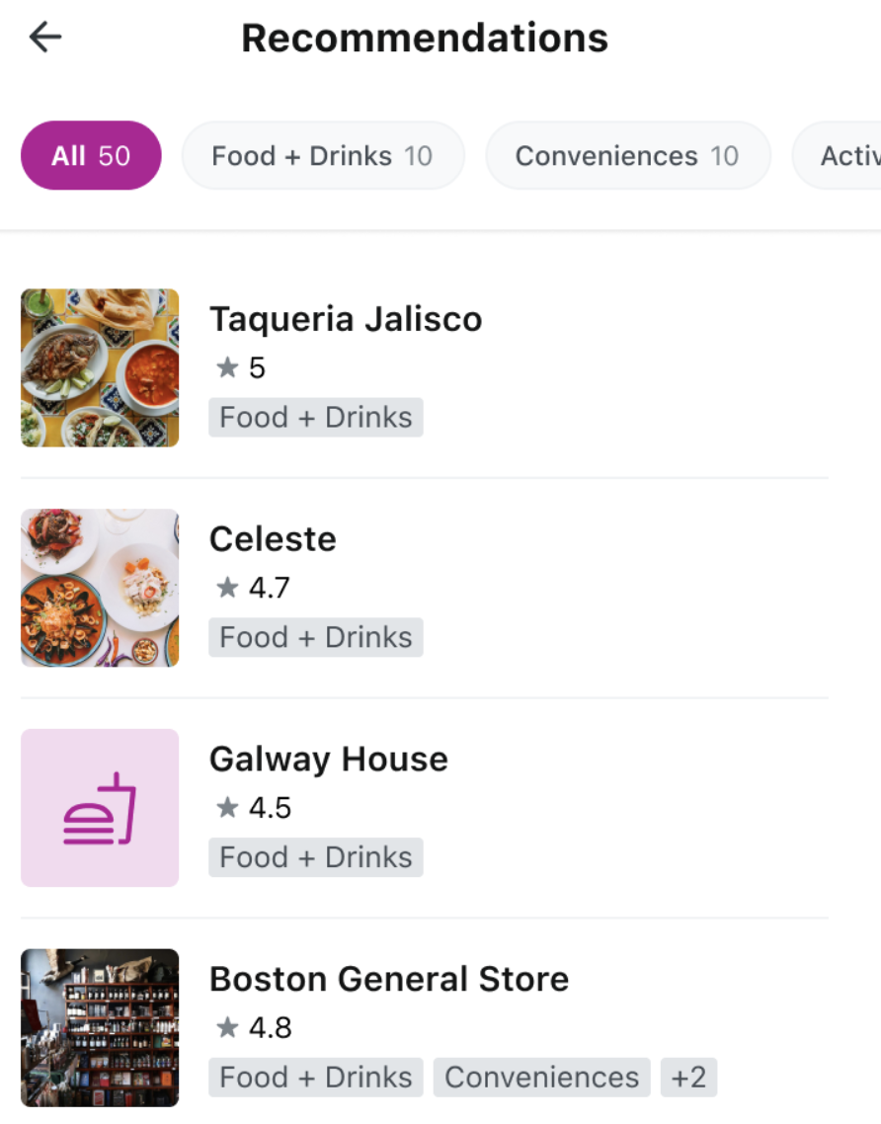Tap Boston General Store 4.8 star icon
881x1124 pixels.
click(227, 1028)
